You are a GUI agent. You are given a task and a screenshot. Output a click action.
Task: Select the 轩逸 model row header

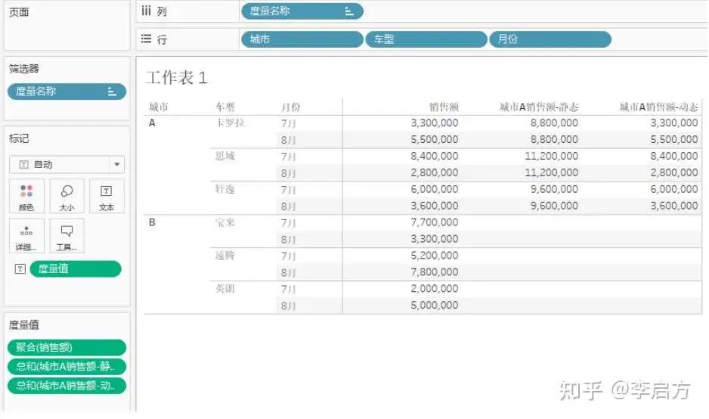[224, 189]
